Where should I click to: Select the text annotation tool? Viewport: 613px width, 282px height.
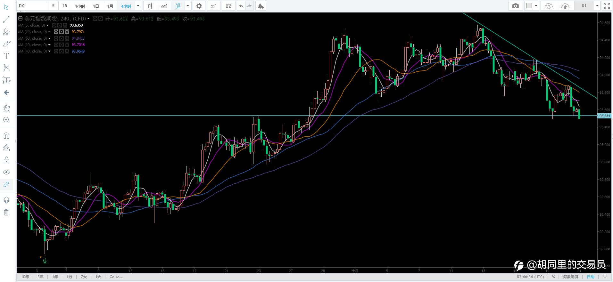(x=6, y=56)
